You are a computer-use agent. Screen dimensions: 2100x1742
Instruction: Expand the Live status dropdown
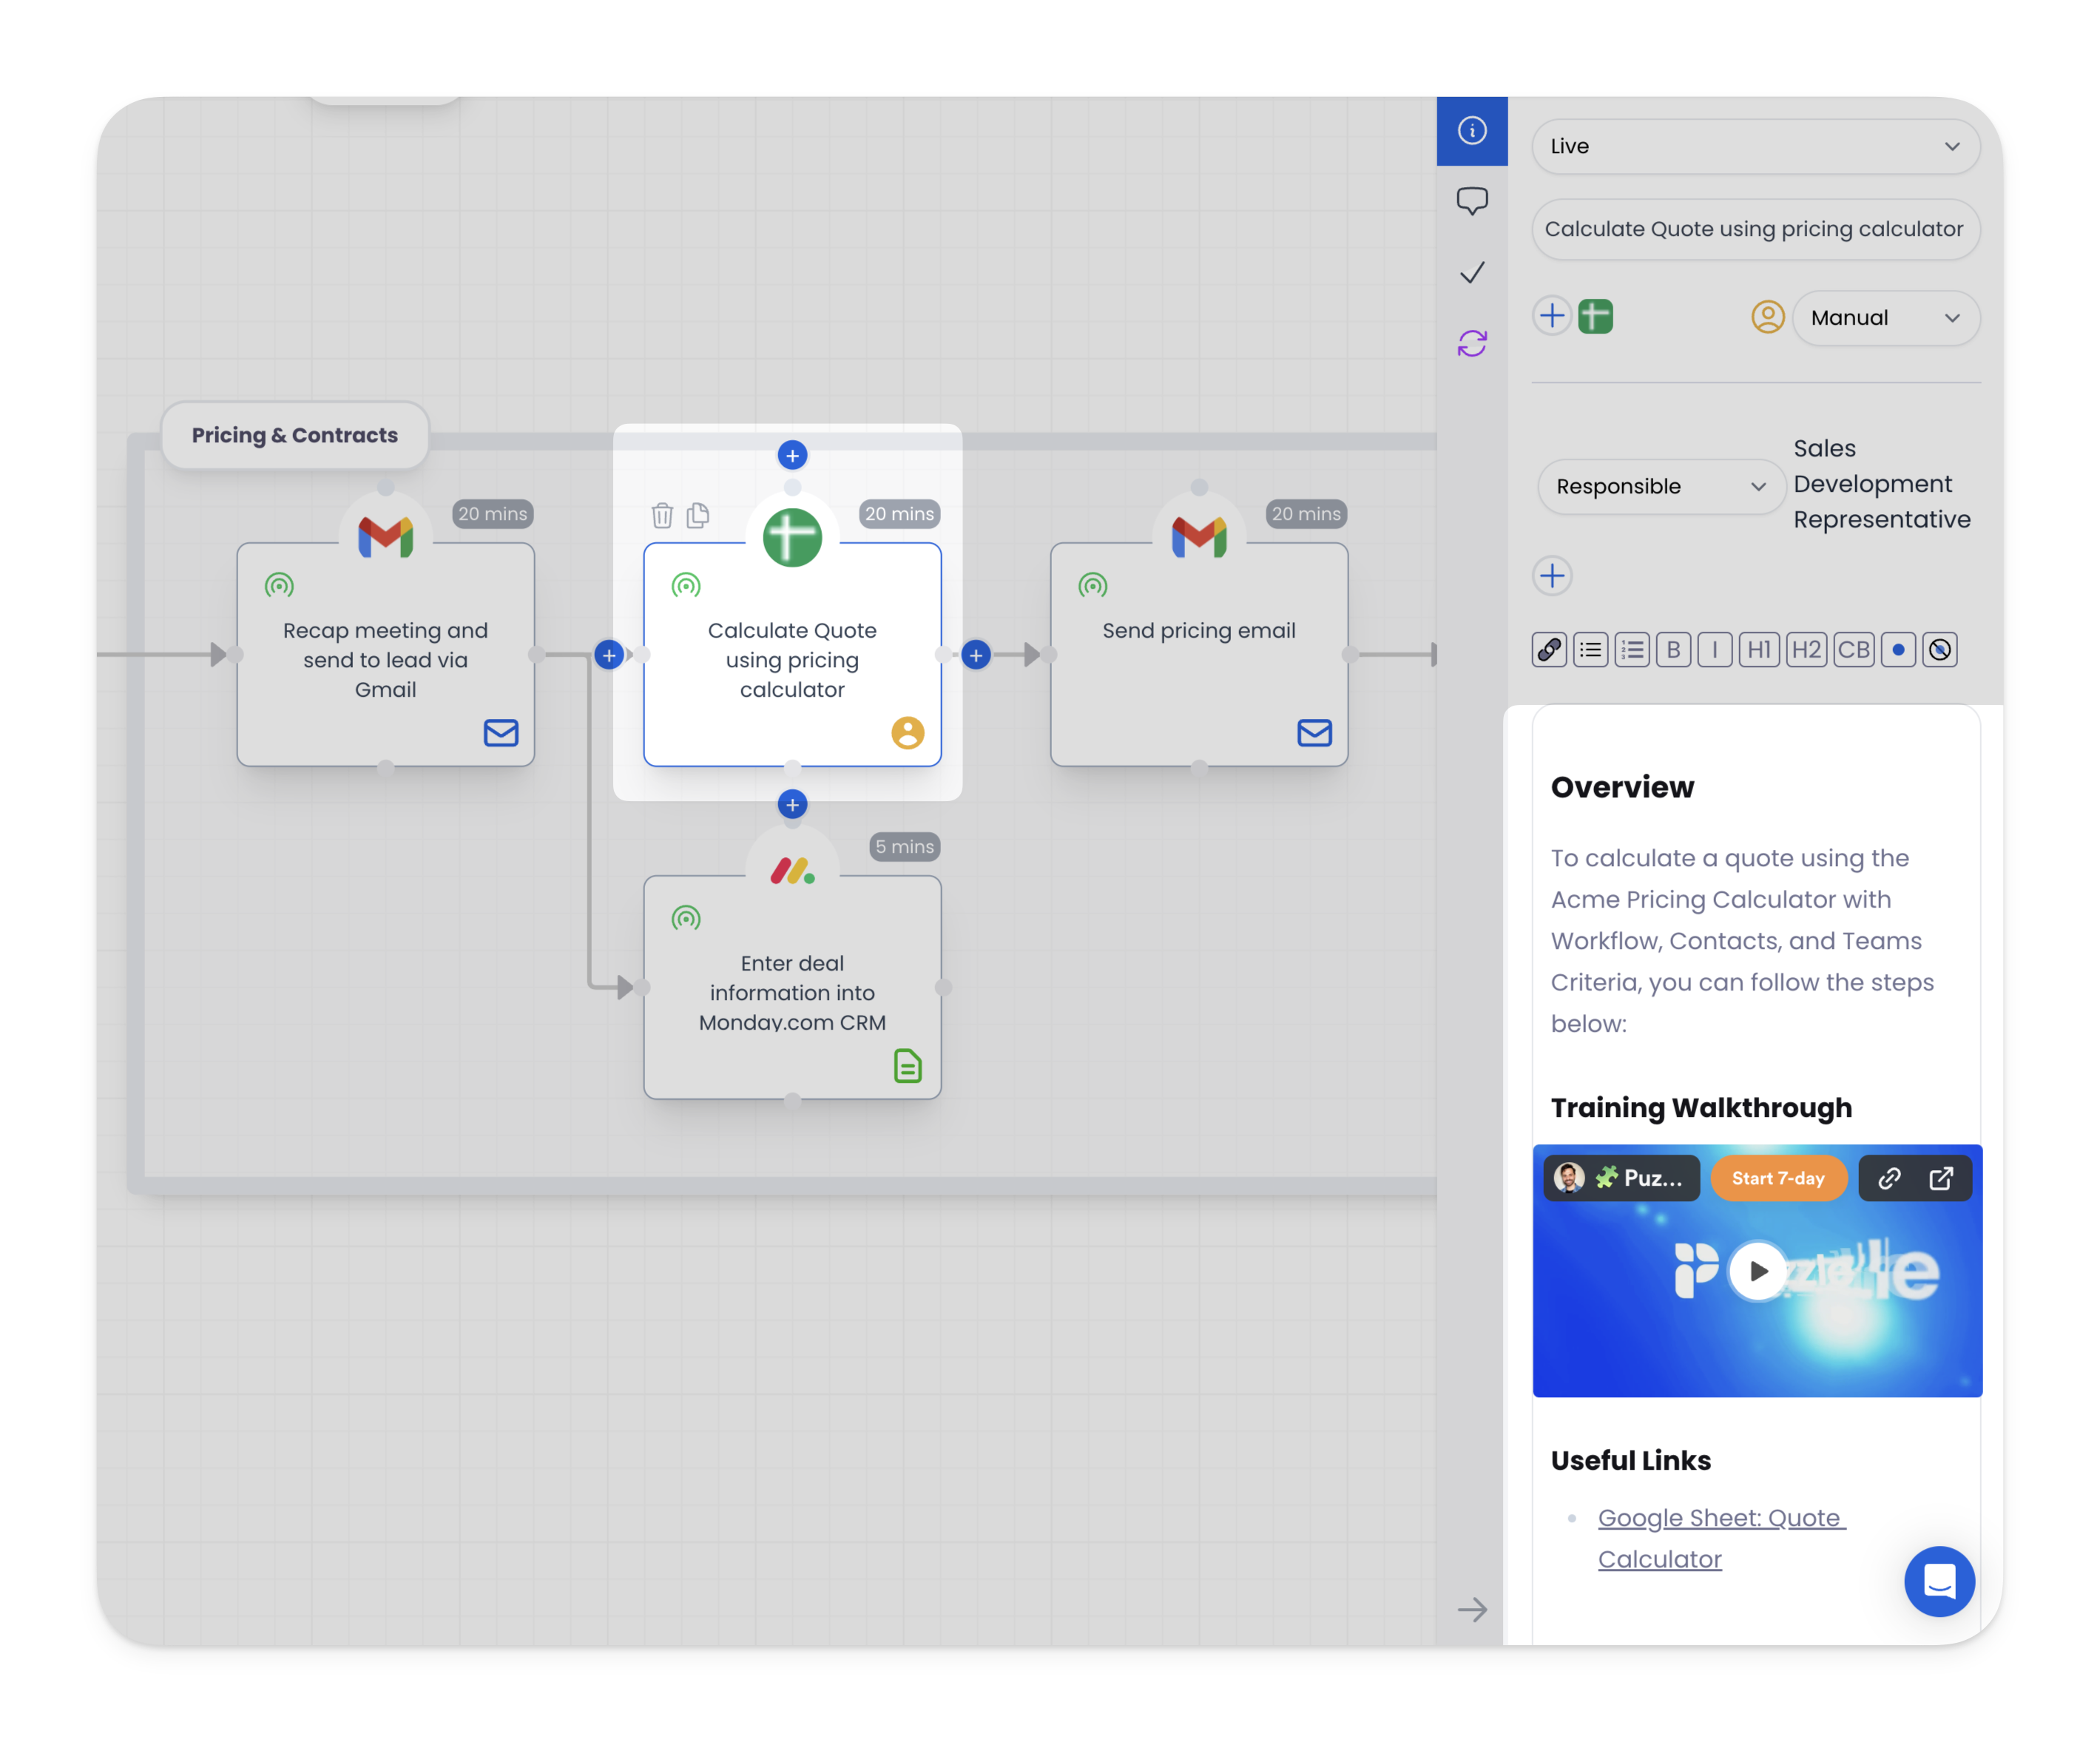1755,146
